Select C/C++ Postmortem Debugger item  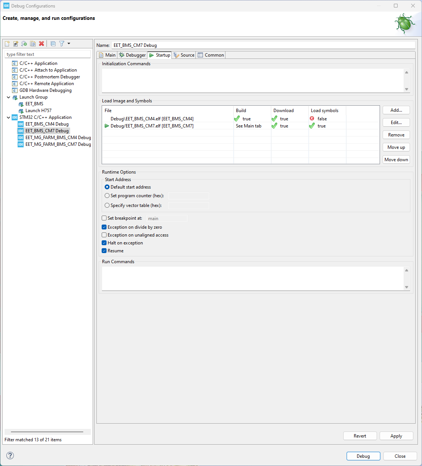point(50,77)
